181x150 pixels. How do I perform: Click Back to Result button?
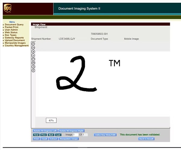[x=146, y=139]
